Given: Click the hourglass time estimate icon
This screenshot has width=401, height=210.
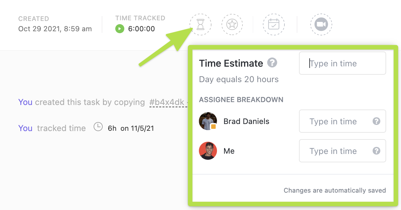Looking at the screenshot, I should [200, 24].
